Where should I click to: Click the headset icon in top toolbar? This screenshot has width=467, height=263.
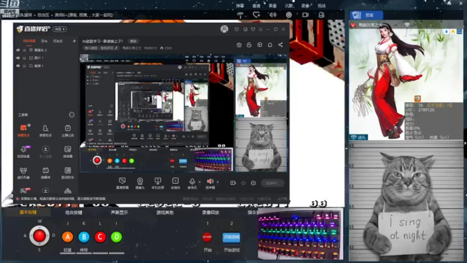click(321, 15)
